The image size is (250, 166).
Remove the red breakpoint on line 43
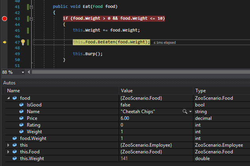pos(5,19)
